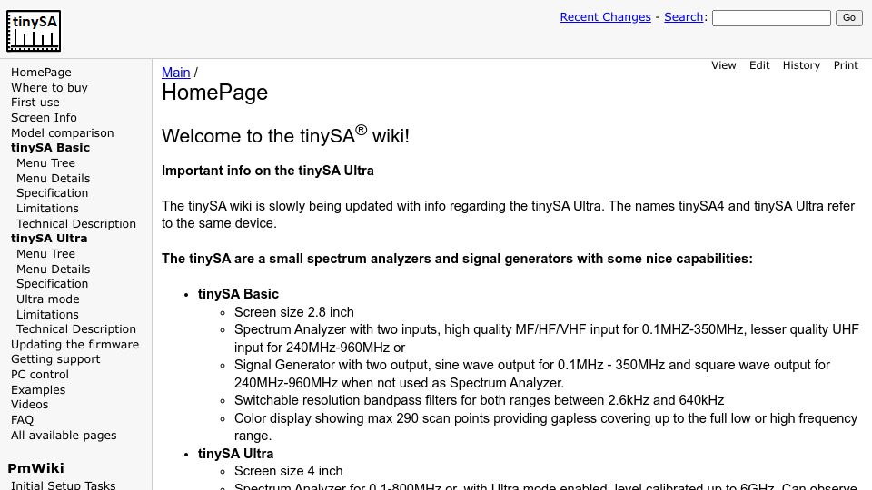
Task: Open All available pages link
Action: [x=64, y=436]
